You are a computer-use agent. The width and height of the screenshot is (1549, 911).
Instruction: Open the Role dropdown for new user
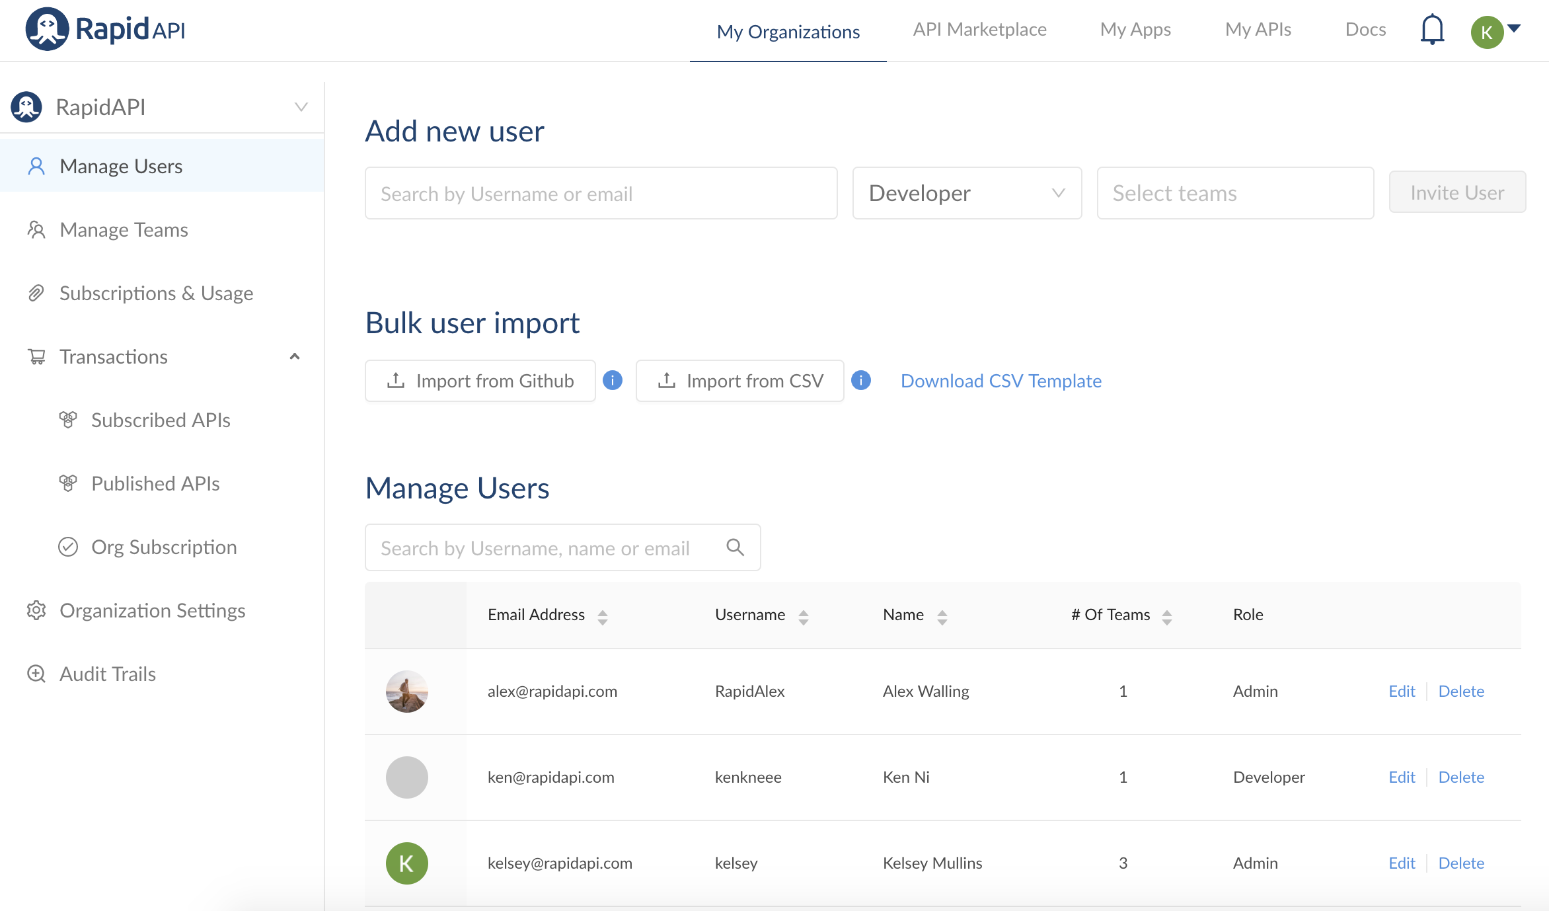[967, 192]
